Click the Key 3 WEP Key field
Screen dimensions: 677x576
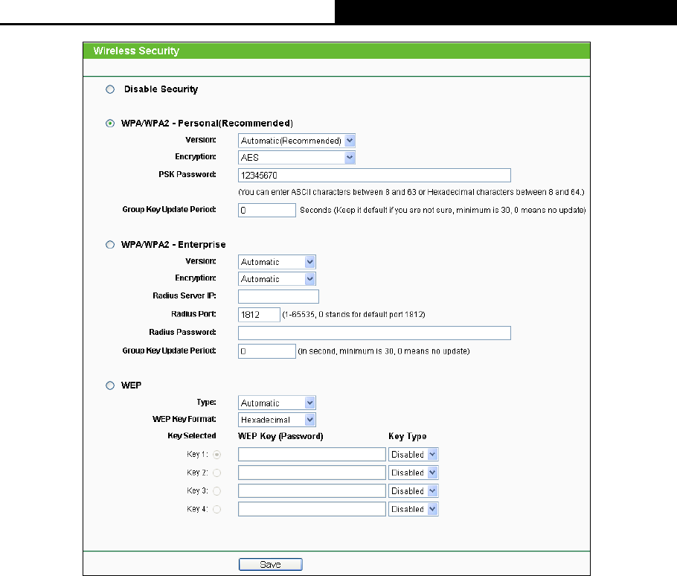312,491
